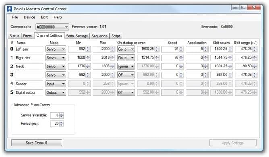Increase Min value for Left arm channel

click(88, 48)
